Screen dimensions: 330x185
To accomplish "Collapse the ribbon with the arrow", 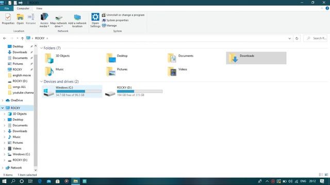I will [322, 8].
